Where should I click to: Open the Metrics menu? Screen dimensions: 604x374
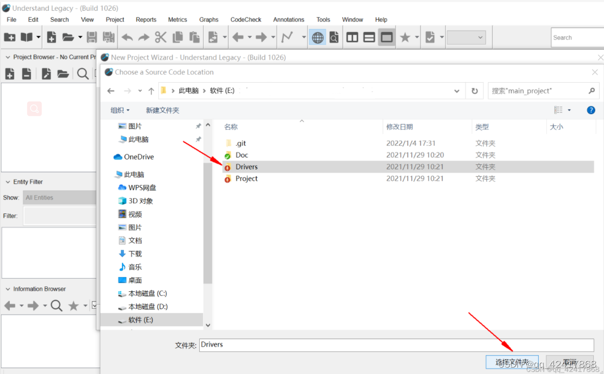tap(178, 20)
